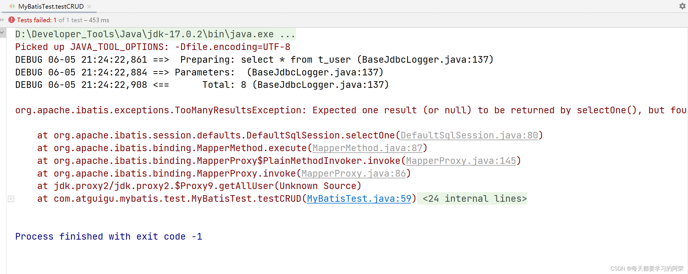Click the 'Picked up JAVA_TOOL_OPTIONS' line
688x274 pixels.
153,47
